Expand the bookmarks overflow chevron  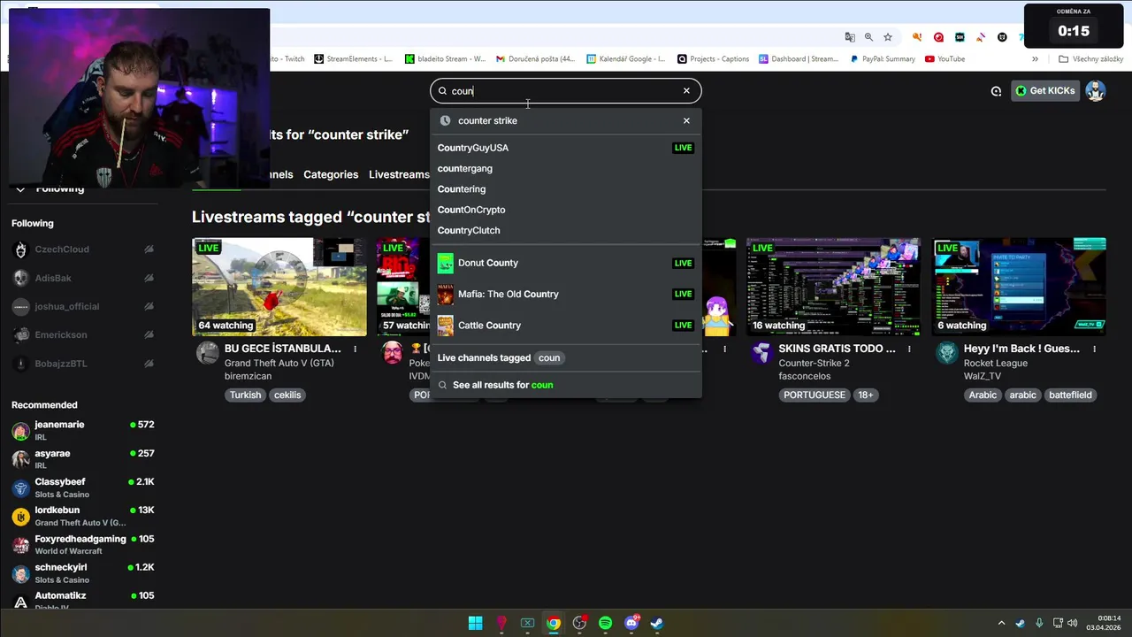[x=1035, y=59]
